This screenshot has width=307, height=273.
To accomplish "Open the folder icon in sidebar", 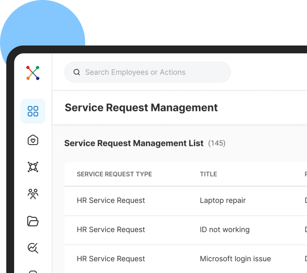I will [33, 221].
